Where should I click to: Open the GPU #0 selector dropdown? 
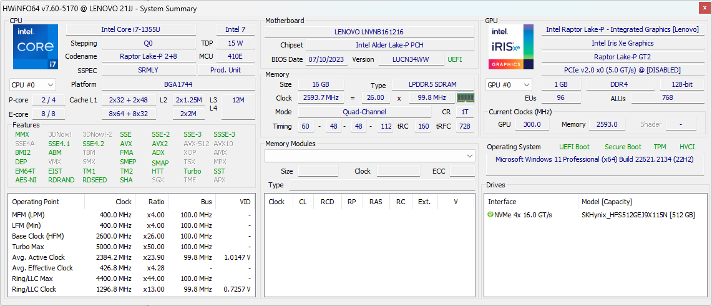(509, 84)
